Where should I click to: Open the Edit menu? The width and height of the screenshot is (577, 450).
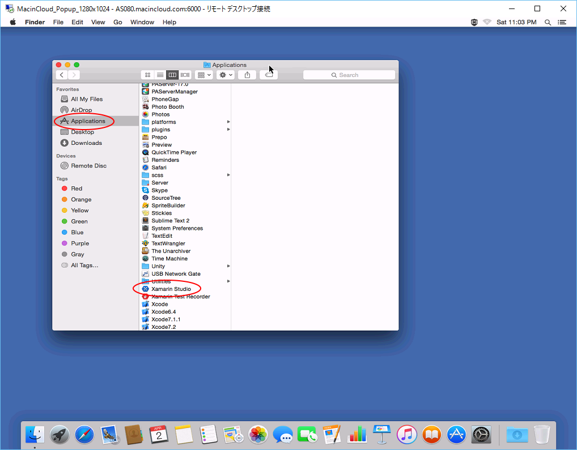[x=77, y=22]
